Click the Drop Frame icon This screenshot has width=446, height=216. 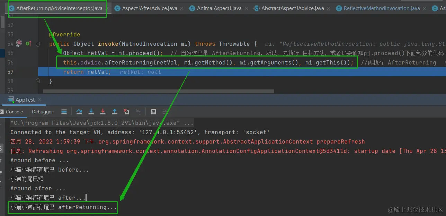click(x=126, y=112)
